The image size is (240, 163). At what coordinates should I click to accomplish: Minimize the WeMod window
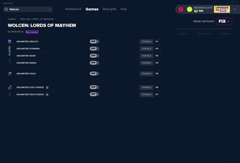[228, 2]
